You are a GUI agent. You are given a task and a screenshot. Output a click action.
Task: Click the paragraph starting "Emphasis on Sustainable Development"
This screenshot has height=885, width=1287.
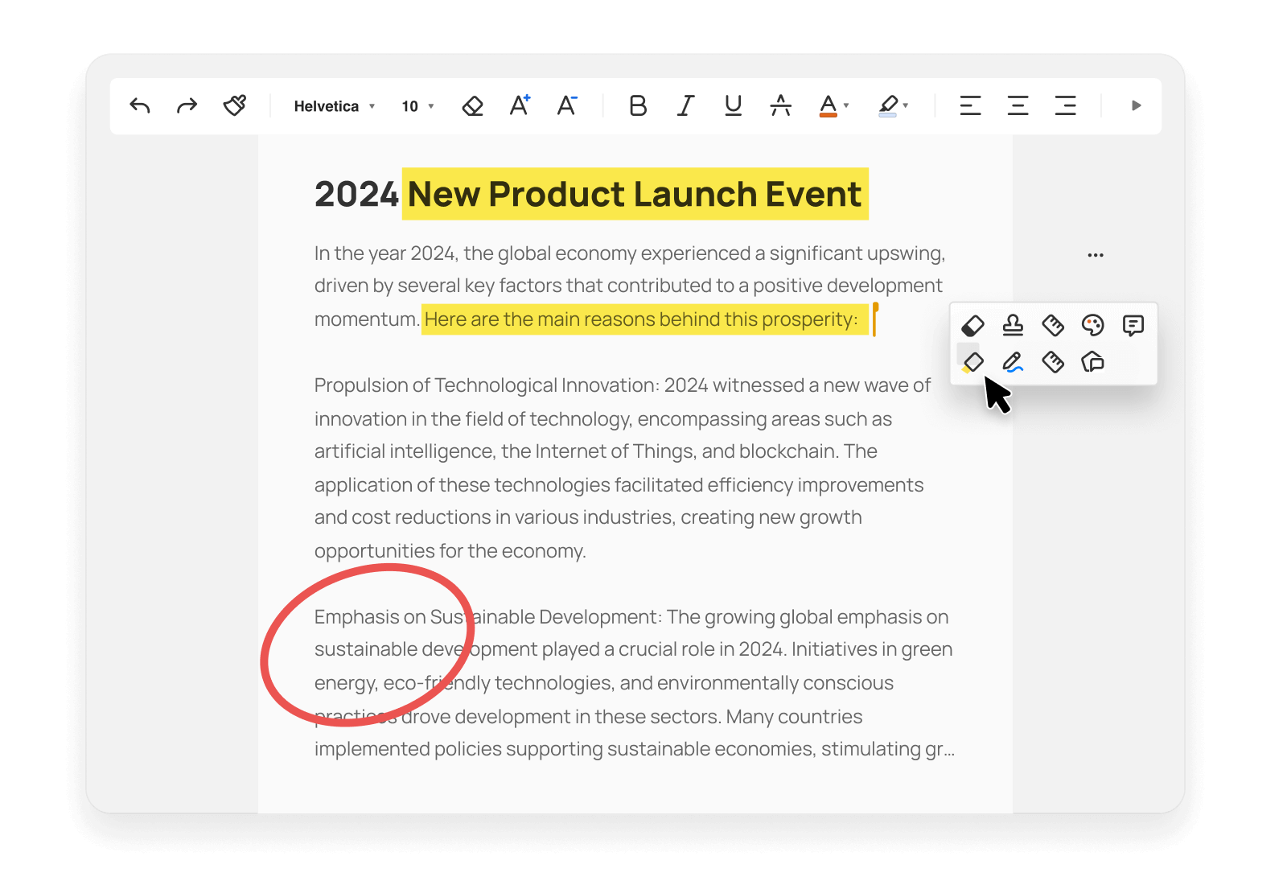pos(635,683)
